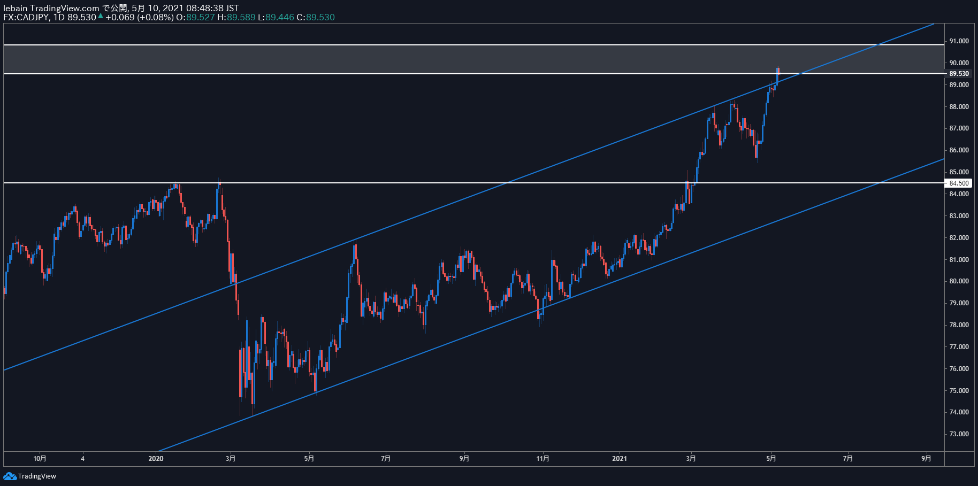
Task: Click the 91.000 price axis label
Action: tap(959, 41)
